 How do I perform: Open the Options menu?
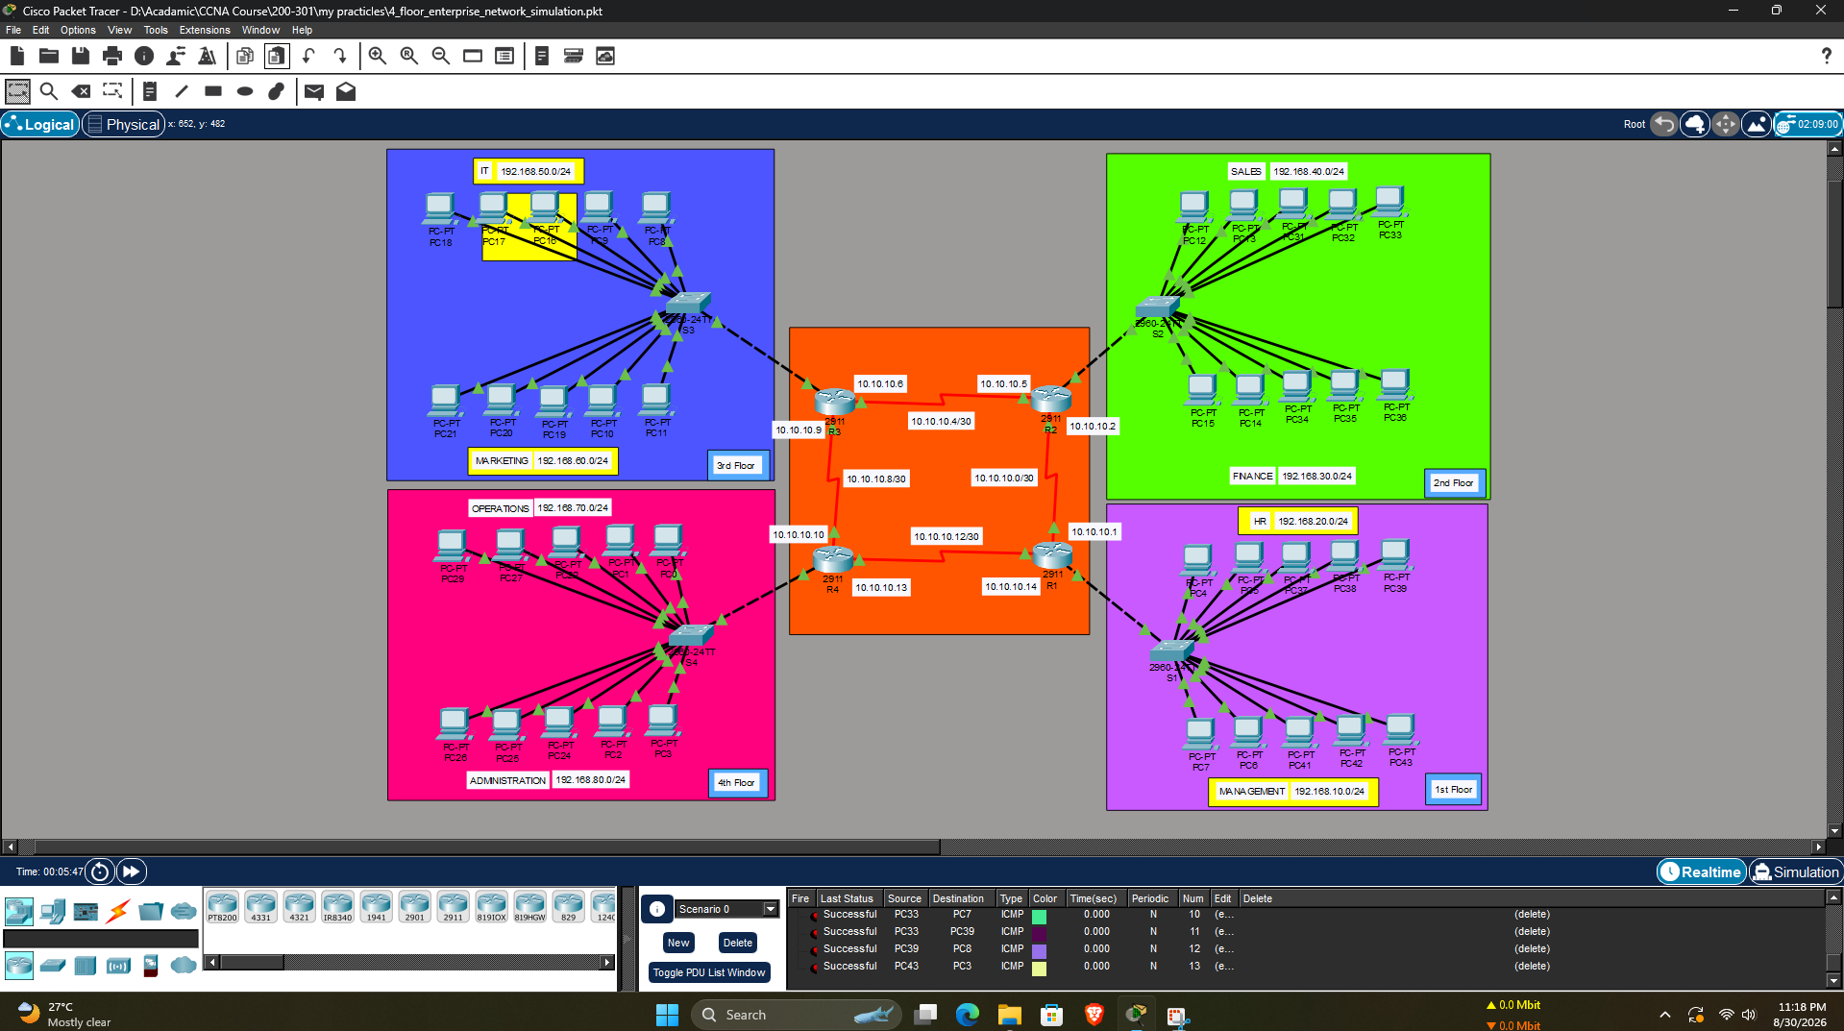click(78, 30)
